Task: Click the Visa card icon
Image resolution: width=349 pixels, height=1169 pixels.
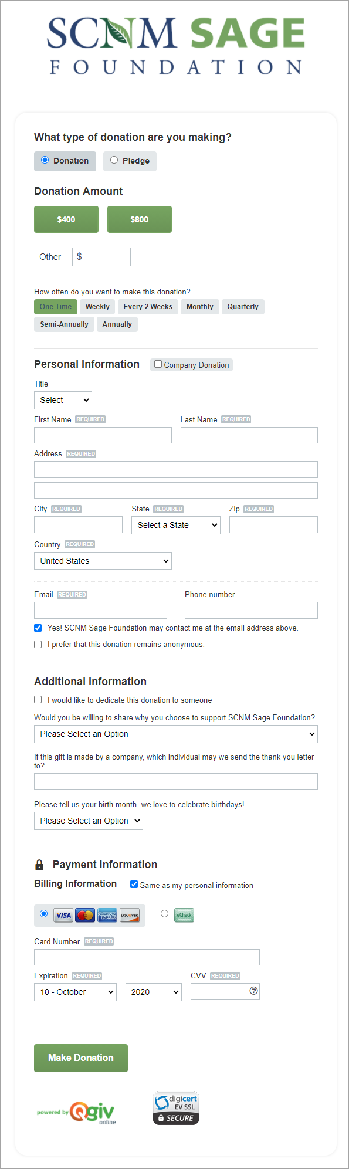Action: [63, 915]
